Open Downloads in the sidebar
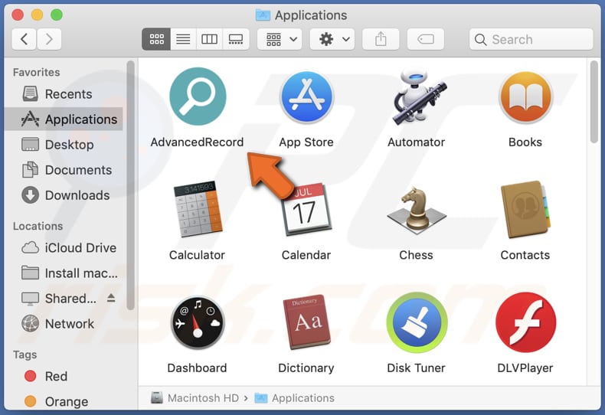This screenshot has width=605, height=415. (64, 195)
